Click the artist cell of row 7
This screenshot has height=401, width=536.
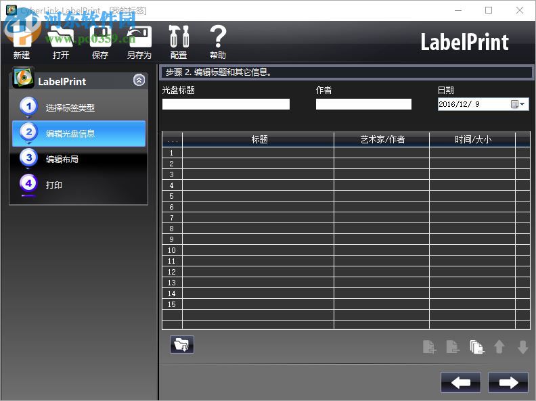pos(382,218)
